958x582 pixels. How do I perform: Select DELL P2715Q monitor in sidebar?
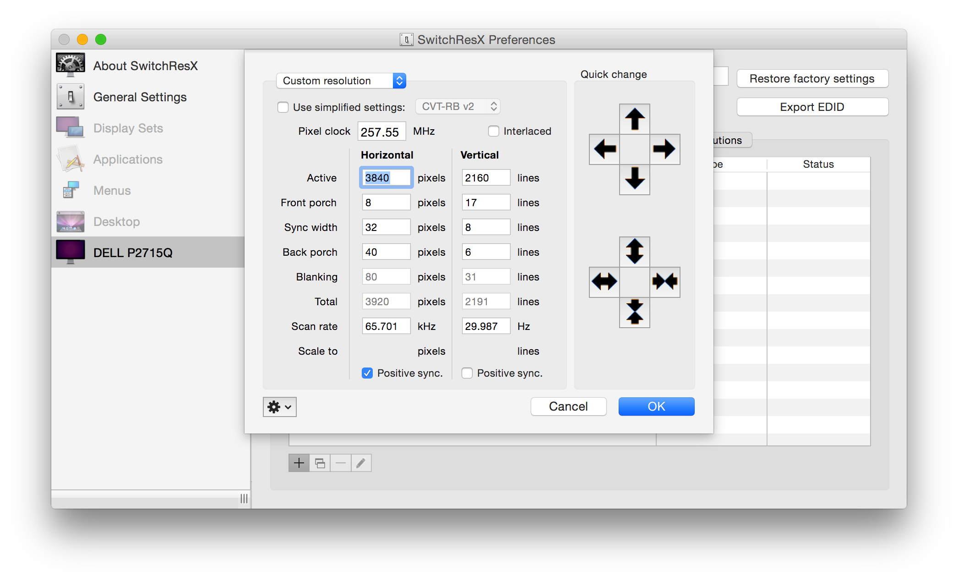(x=147, y=252)
